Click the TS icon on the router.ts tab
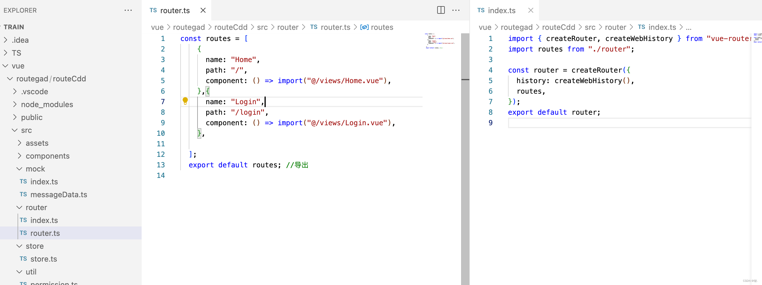The width and height of the screenshot is (762, 285). [x=153, y=10]
